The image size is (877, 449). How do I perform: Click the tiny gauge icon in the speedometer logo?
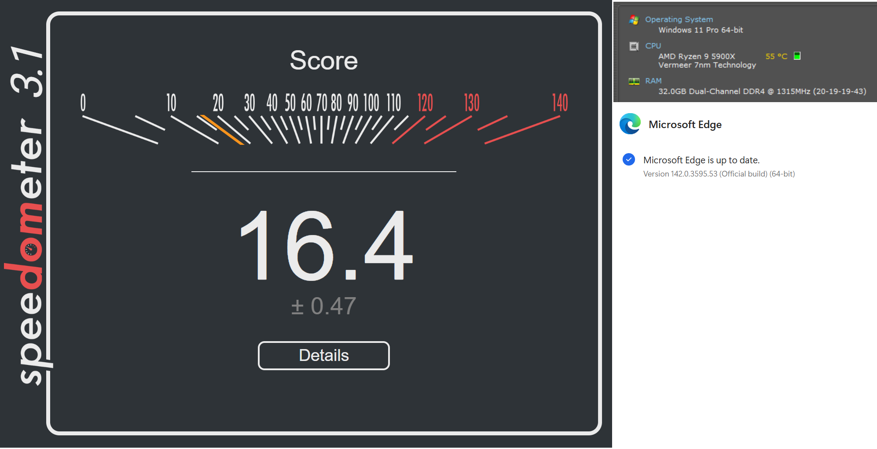click(x=31, y=250)
